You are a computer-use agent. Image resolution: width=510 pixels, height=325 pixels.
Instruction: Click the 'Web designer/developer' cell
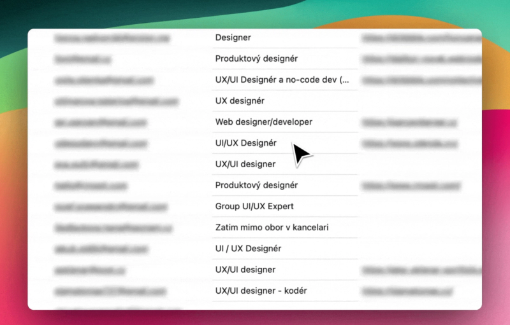click(285, 122)
